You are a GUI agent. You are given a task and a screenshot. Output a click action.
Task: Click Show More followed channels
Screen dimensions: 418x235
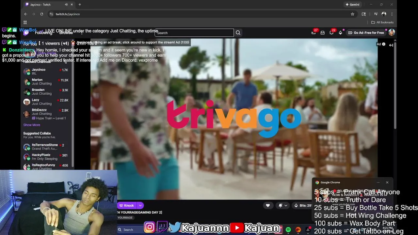click(x=32, y=125)
